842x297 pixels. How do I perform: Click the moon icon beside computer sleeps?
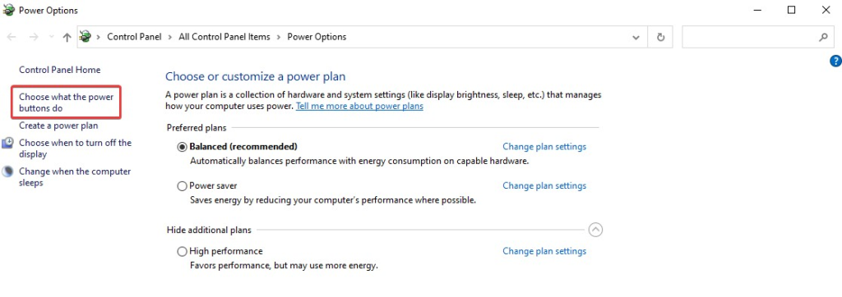[x=8, y=171]
